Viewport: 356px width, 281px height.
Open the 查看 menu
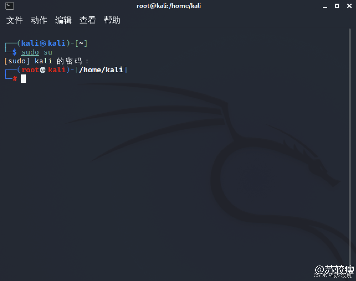pos(88,20)
